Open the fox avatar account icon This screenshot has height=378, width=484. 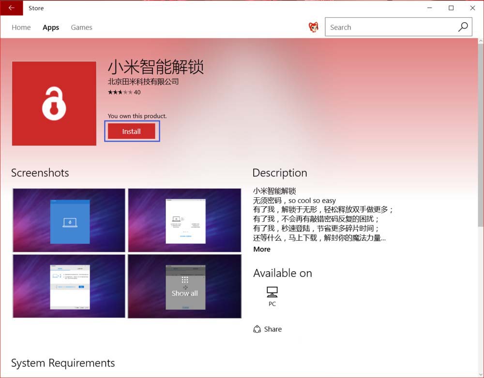click(313, 27)
